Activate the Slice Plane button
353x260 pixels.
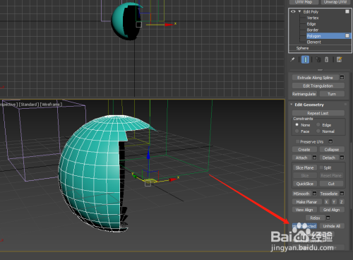point(304,167)
